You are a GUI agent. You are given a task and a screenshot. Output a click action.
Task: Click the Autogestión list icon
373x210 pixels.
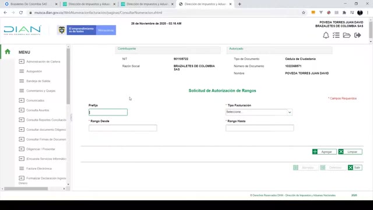click(x=22, y=71)
